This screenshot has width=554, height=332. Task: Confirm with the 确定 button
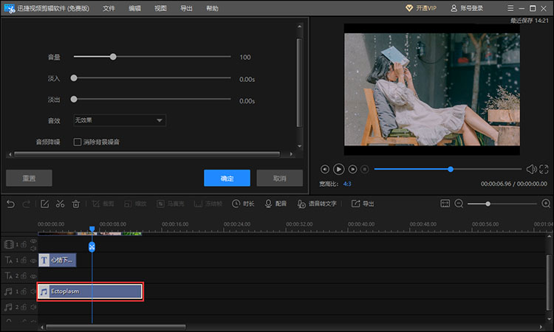click(x=227, y=178)
